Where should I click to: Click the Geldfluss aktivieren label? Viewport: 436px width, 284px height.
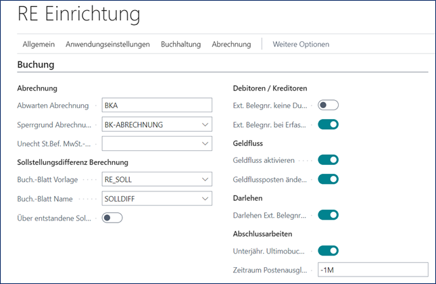tap(264, 160)
